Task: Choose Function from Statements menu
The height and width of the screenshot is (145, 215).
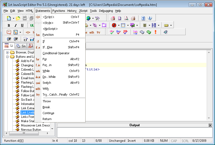Action: 60,35
